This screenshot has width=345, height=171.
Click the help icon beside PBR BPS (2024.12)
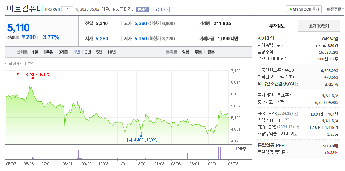point(297,127)
